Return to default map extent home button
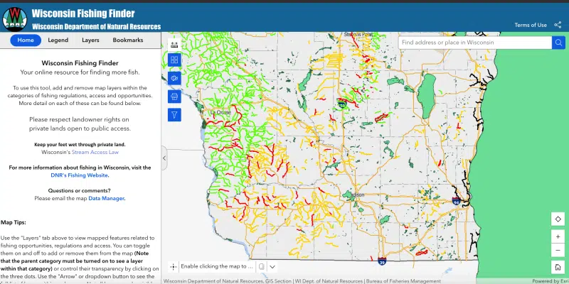The width and height of the screenshot is (569, 284). click(558, 268)
